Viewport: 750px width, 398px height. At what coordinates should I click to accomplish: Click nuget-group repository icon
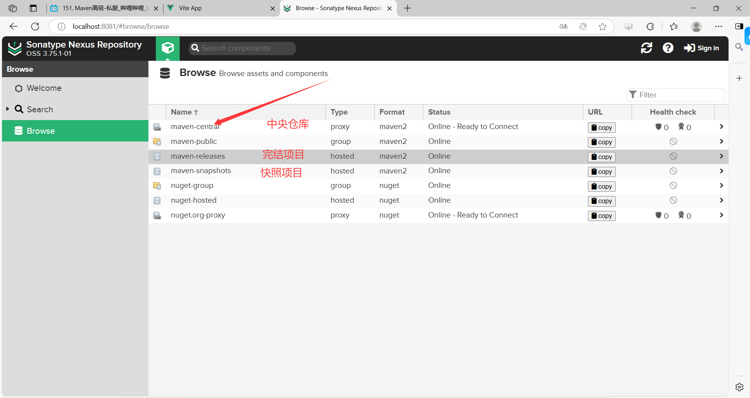[x=157, y=186]
